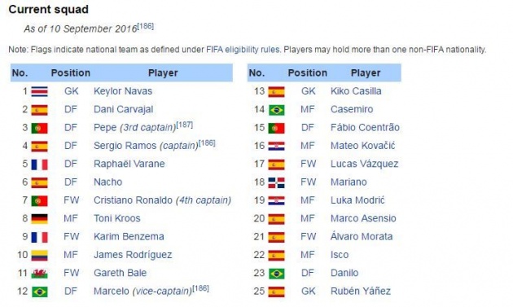Follow the Karim Benzema link

coord(129,237)
